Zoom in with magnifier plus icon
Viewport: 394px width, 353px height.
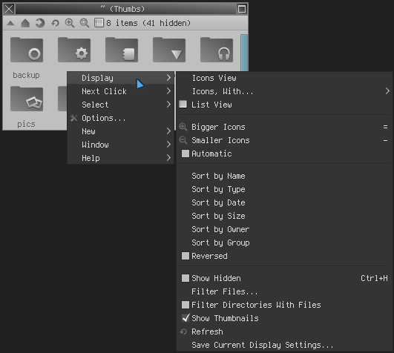(70, 23)
